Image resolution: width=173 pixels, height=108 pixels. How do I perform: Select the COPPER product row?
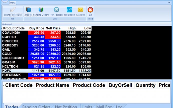coord(47,37)
